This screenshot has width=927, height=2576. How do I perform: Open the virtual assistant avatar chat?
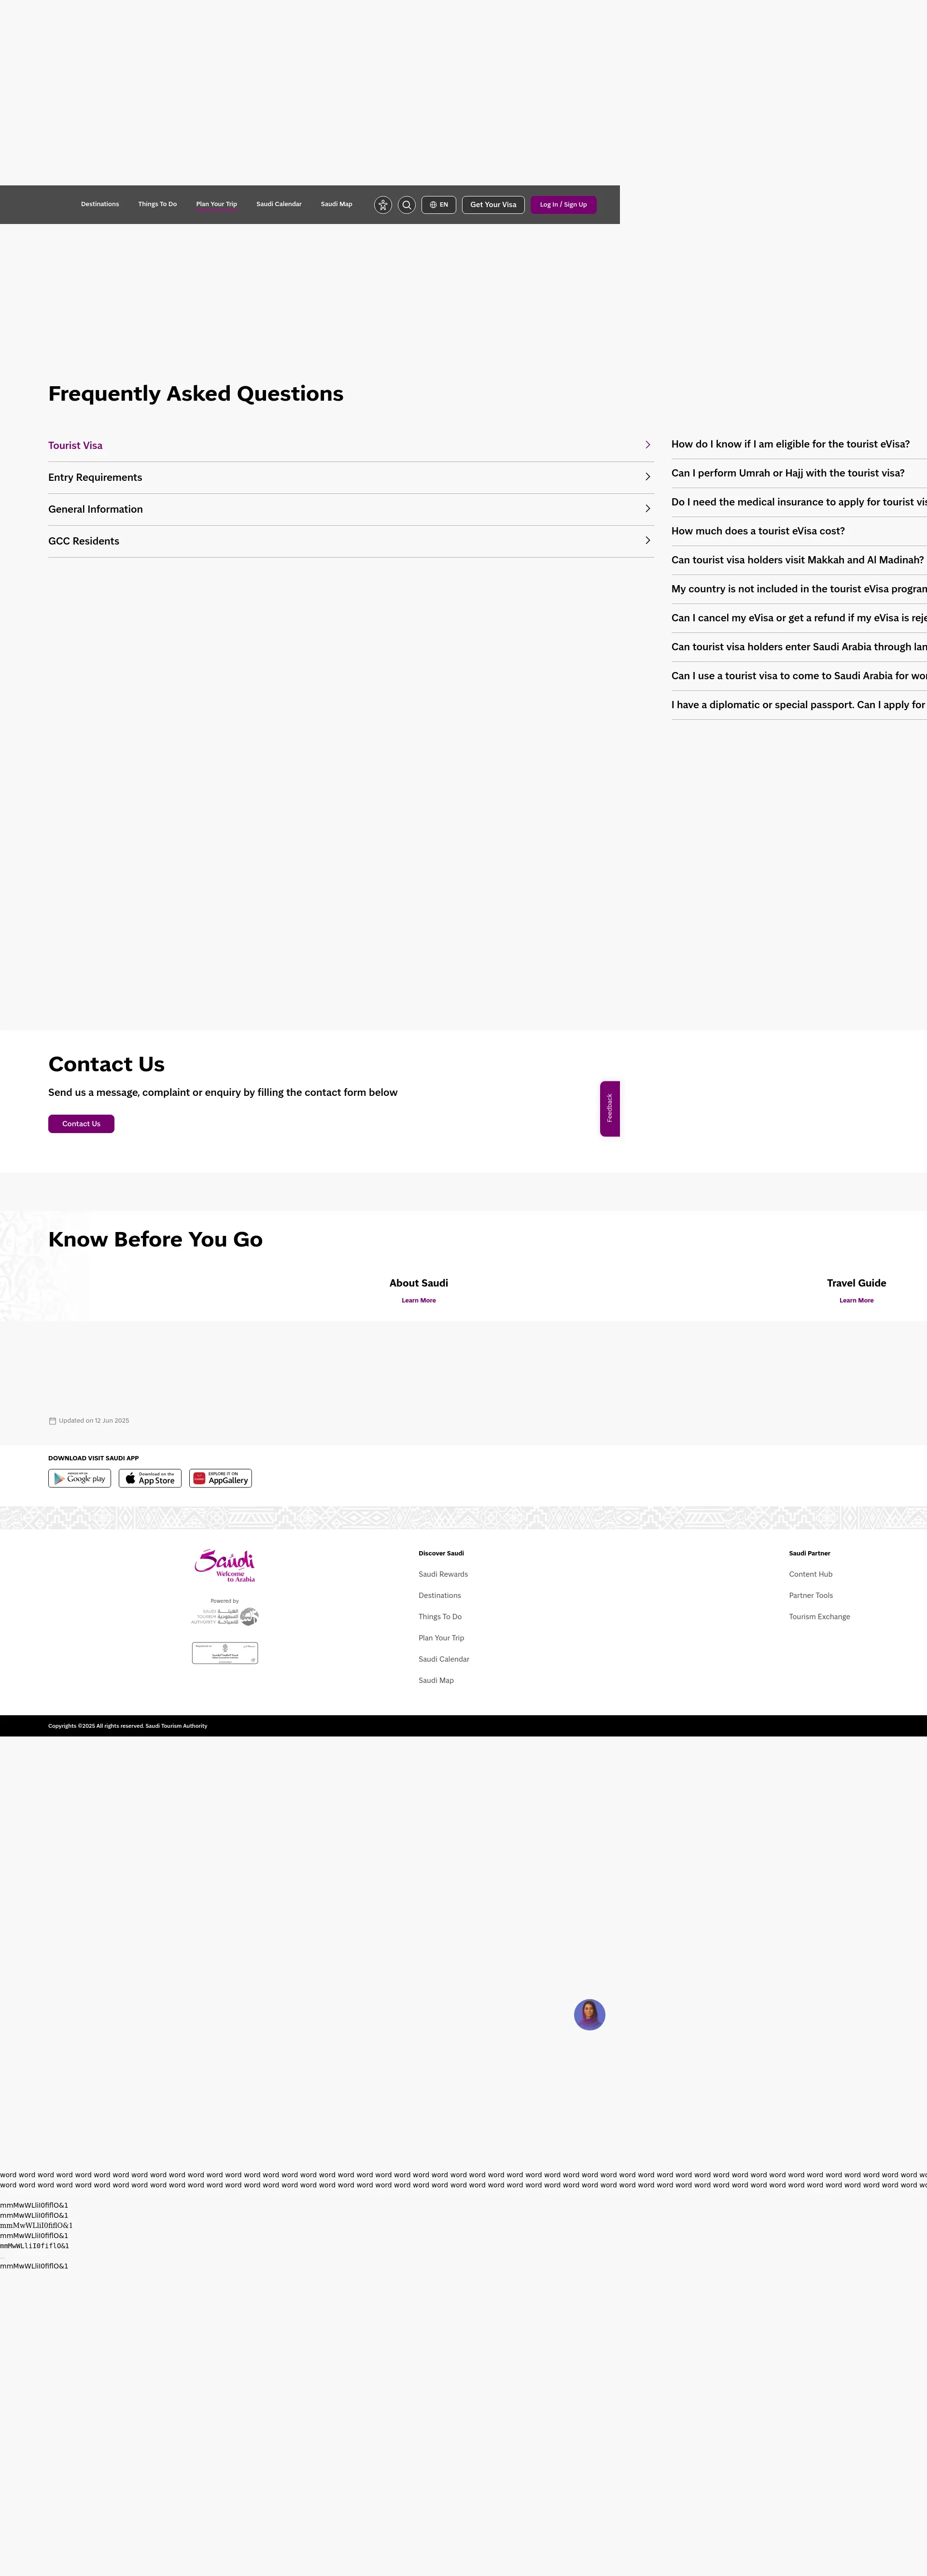pyautogui.click(x=589, y=2014)
